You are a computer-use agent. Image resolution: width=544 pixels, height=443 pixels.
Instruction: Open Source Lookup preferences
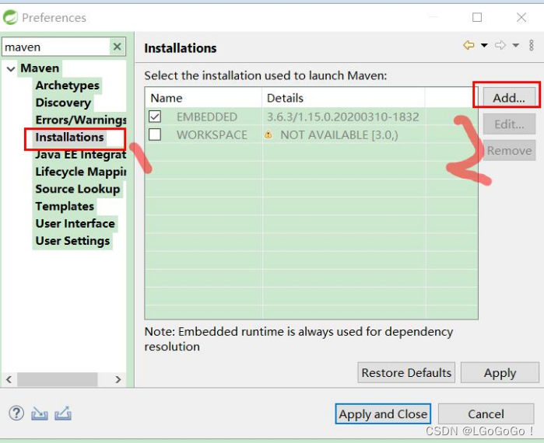(78, 189)
